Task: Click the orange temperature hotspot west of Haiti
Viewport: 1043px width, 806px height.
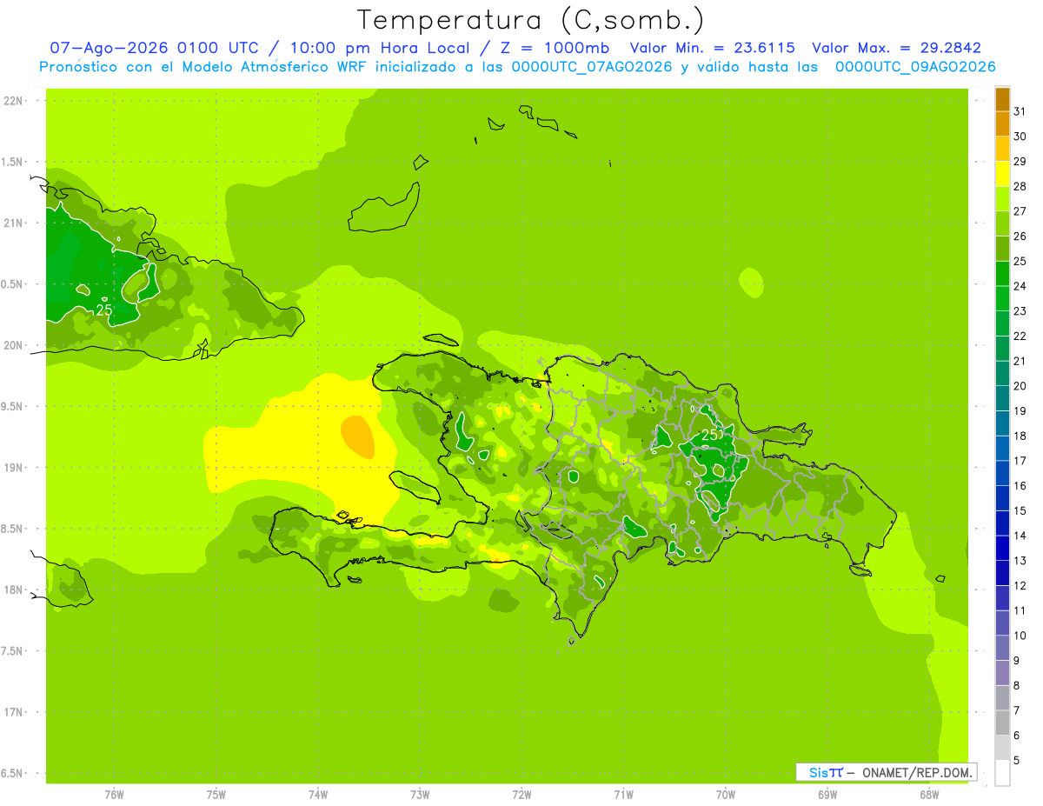Action: tap(357, 436)
